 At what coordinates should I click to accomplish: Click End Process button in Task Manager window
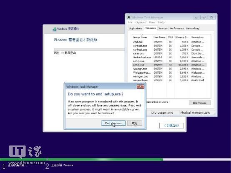[200, 103]
